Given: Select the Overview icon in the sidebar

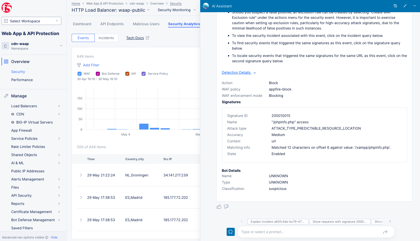Looking at the screenshot, I should (x=6, y=62).
